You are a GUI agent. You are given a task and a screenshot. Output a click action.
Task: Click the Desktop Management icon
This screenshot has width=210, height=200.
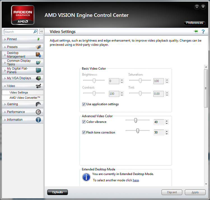tap(38, 55)
